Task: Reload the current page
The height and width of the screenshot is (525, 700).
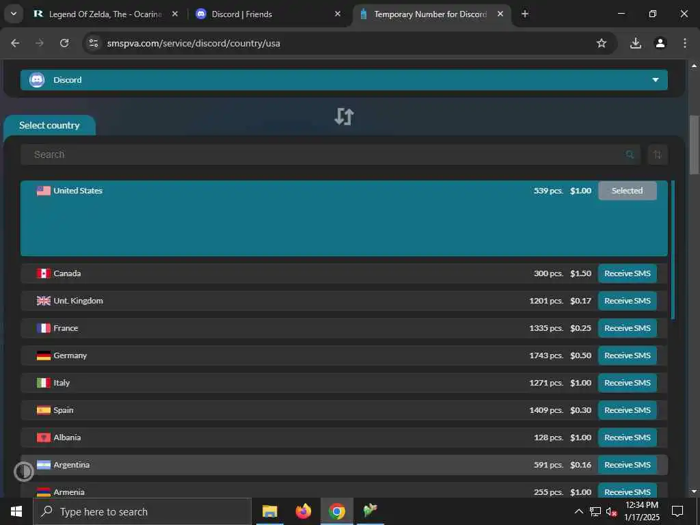Action: (x=64, y=43)
